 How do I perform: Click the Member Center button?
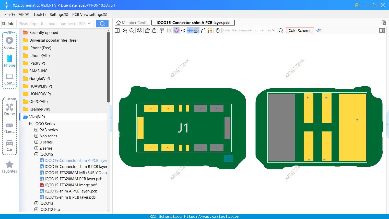click(132, 22)
